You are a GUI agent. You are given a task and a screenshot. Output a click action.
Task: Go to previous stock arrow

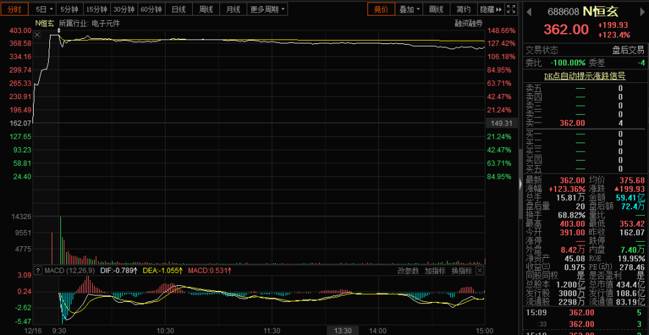(528, 12)
